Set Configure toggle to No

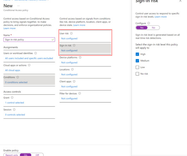click(153, 28)
